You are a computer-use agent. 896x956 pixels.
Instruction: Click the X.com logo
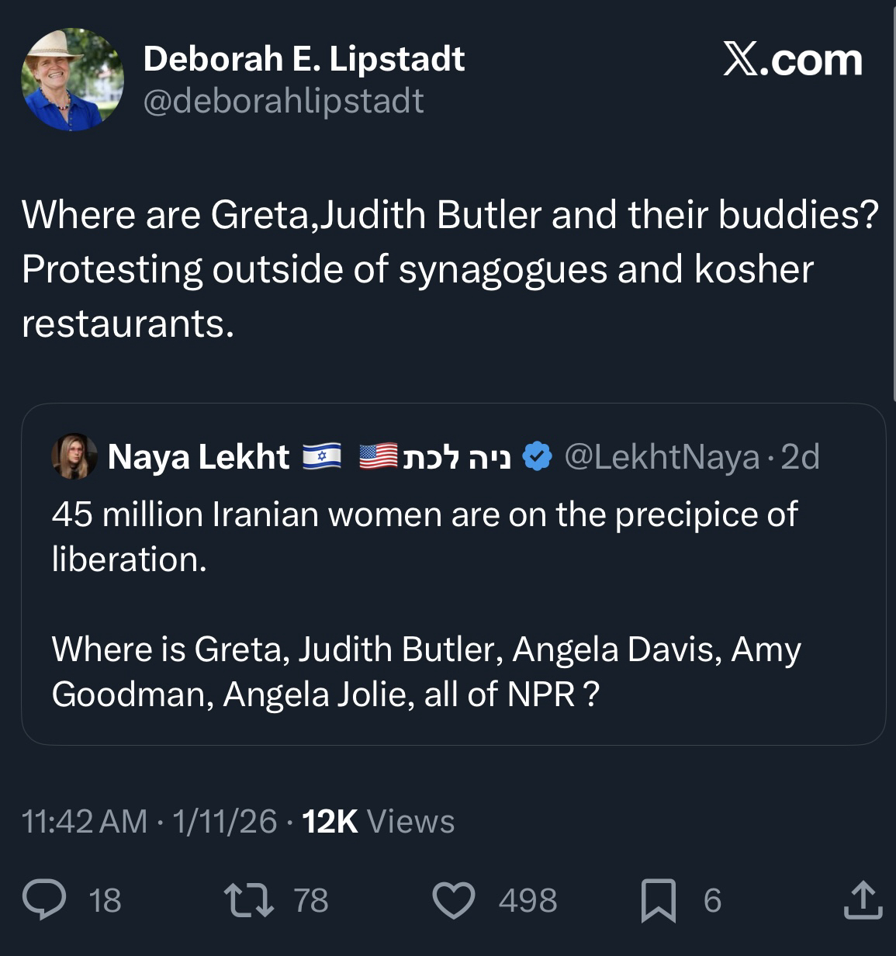pyautogui.click(x=792, y=60)
